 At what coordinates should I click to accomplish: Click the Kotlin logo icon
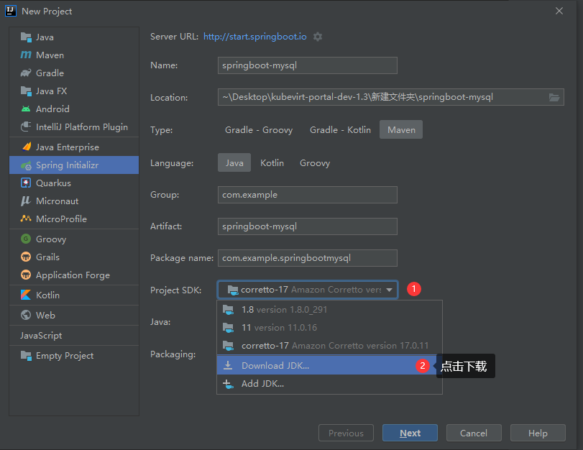[26, 295]
